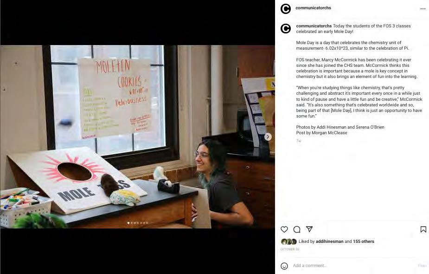Select the first carousel dot indicator
The height and width of the screenshot is (274, 429).
[128, 223]
